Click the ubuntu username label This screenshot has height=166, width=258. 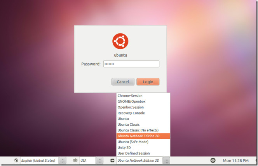click(120, 55)
